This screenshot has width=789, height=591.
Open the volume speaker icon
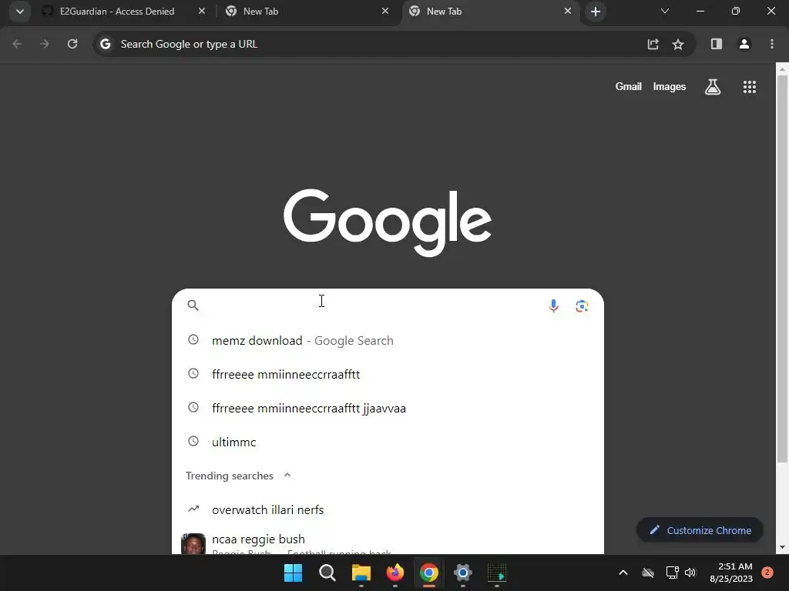coord(690,573)
